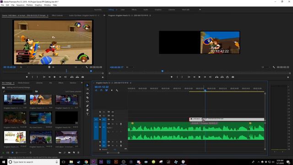Open Source monitor playback resolution dropdown
293x165 pixels.
[78, 67]
